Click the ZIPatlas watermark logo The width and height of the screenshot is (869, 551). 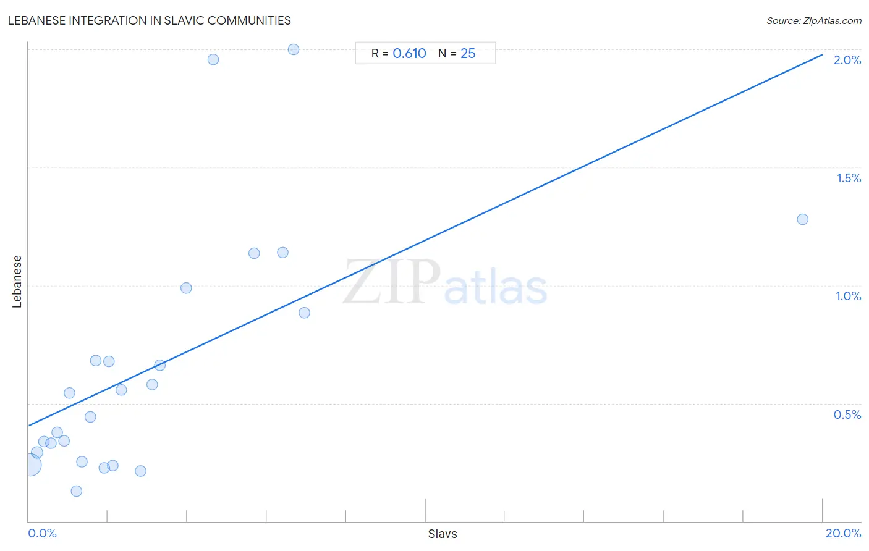click(x=445, y=283)
